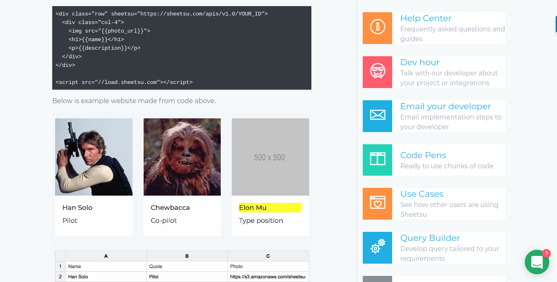Open the Help Center link
The image size is (557, 282).
click(426, 18)
